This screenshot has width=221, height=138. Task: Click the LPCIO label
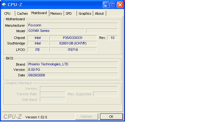pyautogui.click(x=21, y=50)
